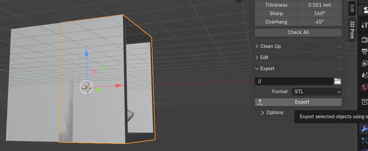The width and height of the screenshot is (368, 151).
Task: Collapse the Export panel
Action: (257, 69)
